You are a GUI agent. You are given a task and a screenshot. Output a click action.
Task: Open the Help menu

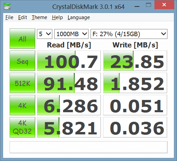pos(57,17)
